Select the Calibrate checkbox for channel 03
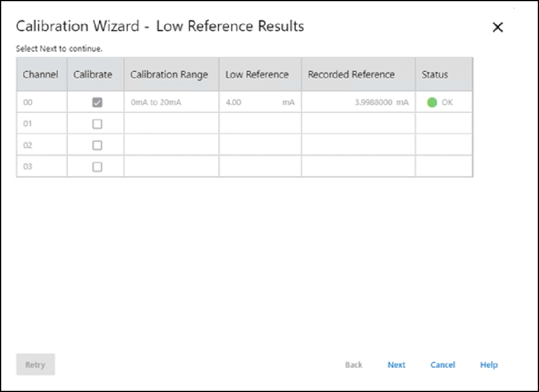 click(x=97, y=167)
